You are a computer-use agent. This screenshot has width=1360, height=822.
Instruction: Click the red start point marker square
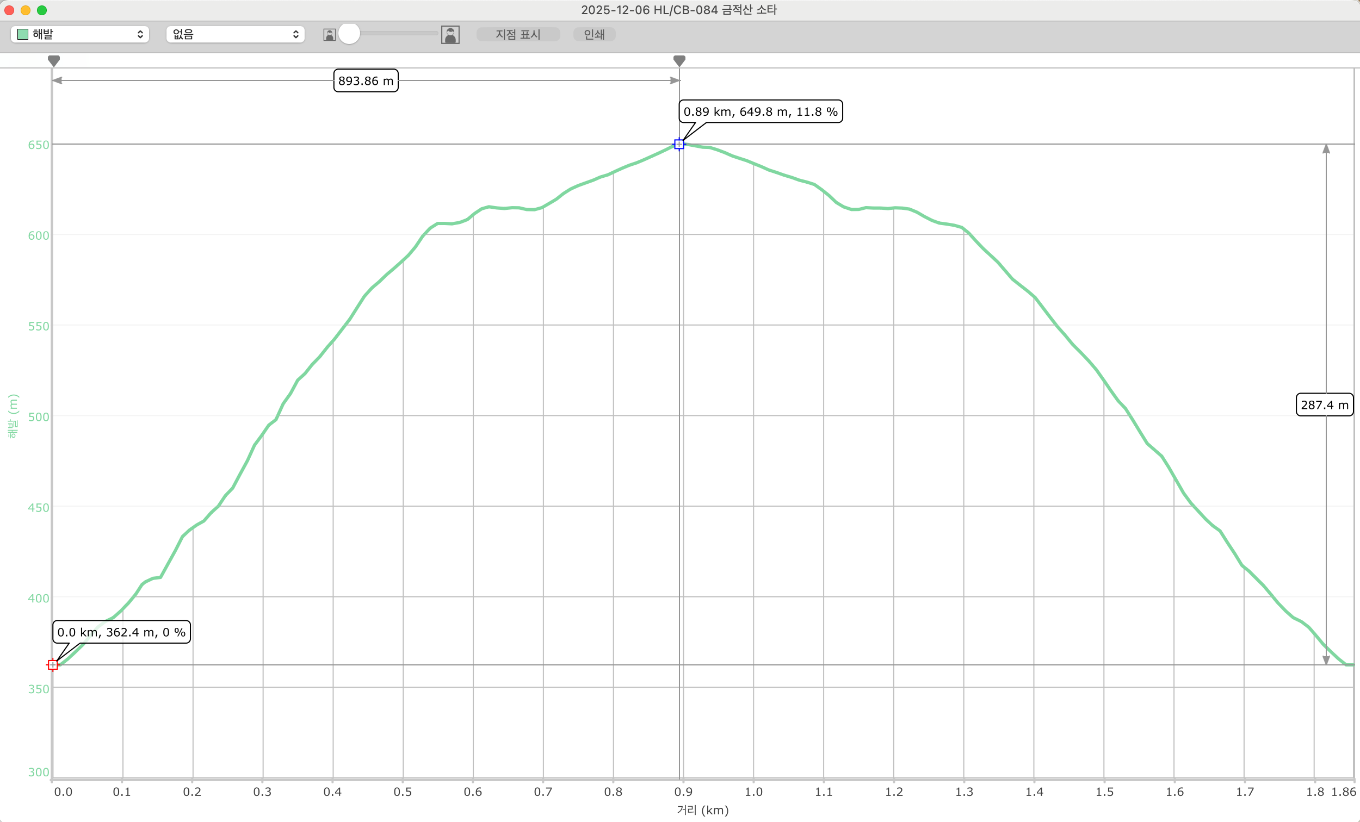[x=52, y=665]
